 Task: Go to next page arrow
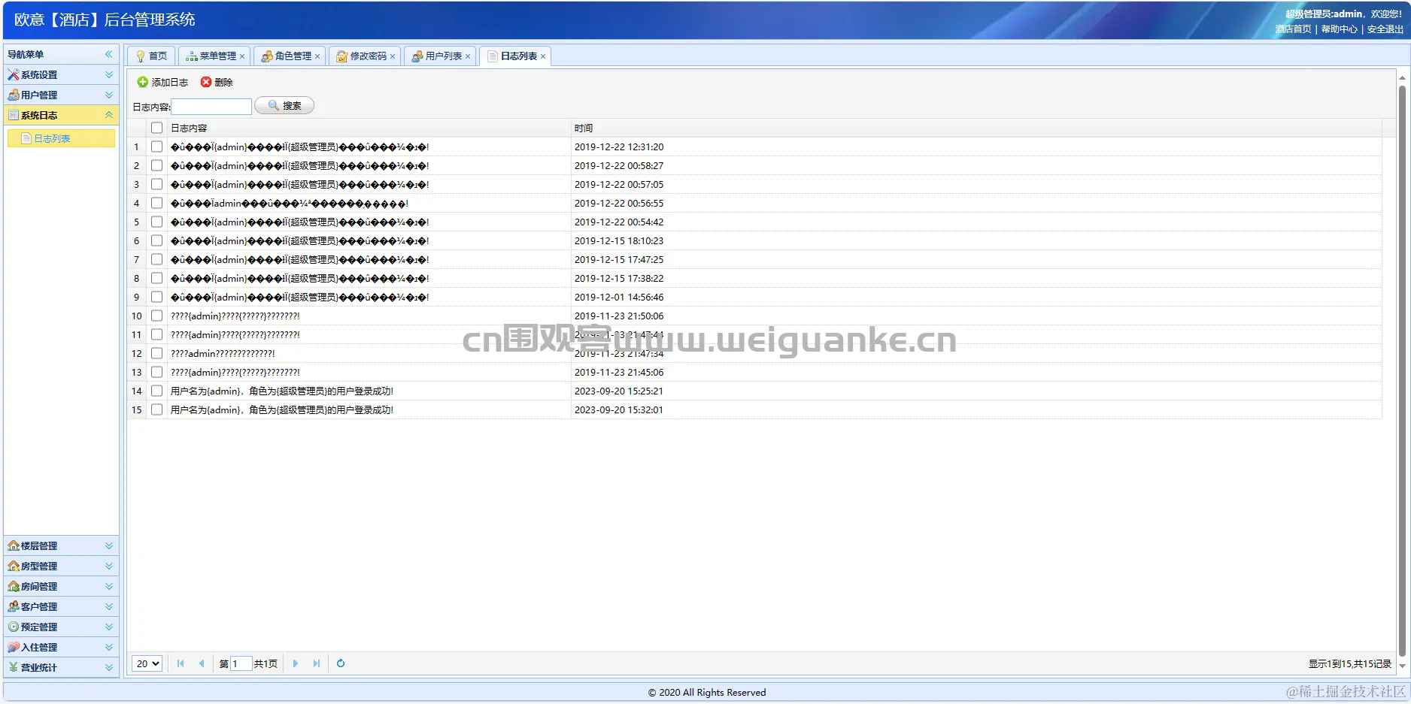[x=296, y=663]
